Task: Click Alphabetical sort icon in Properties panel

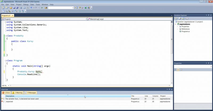Action: [x=178, y=70]
